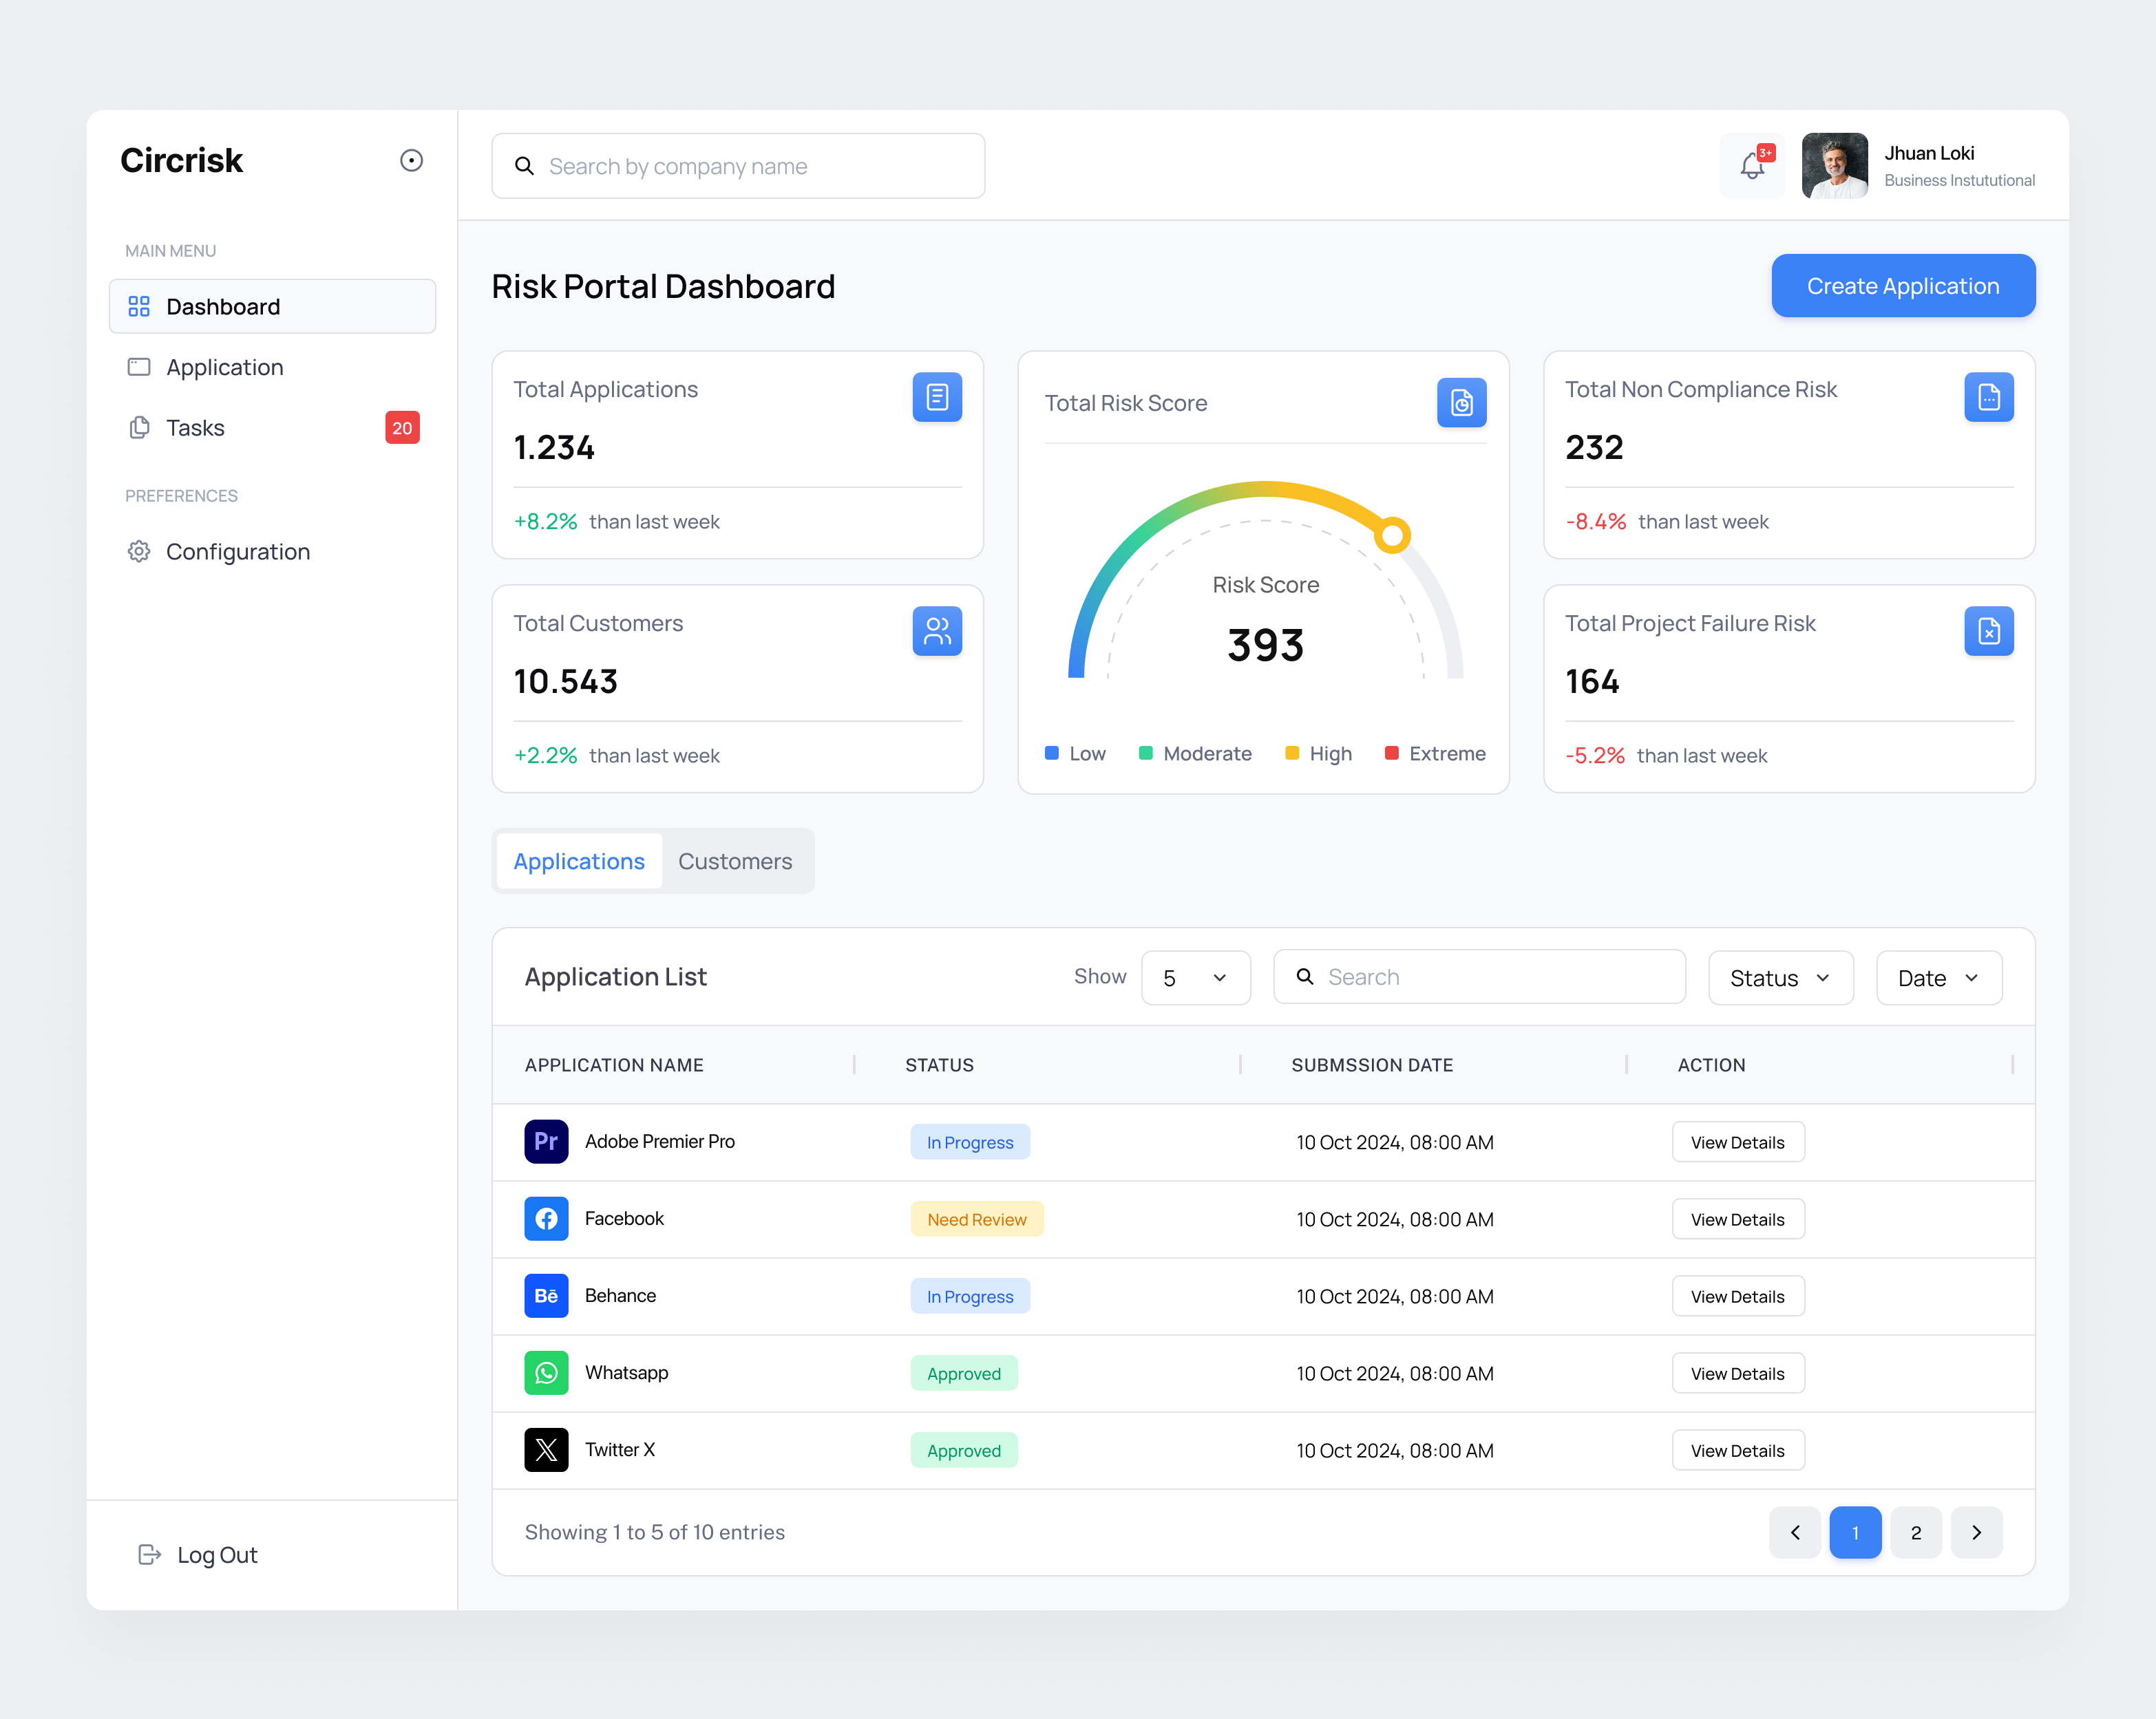
Task: Go to page 2 of the application list
Action: tap(1915, 1532)
